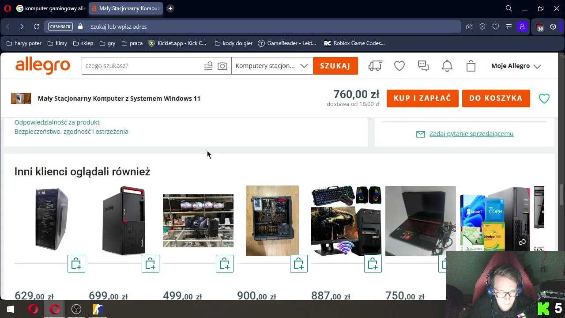
Task: Expand Moje Allegro menu
Action: tap(516, 66)
